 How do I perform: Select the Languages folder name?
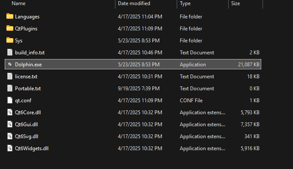[27, 17]
